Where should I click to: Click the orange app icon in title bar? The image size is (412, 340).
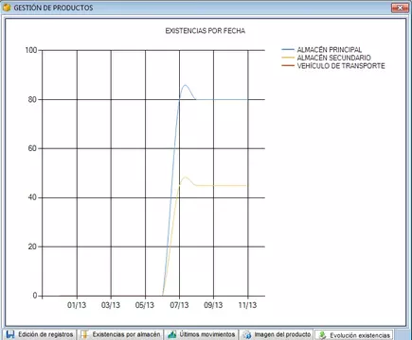[x=7, y=8]
